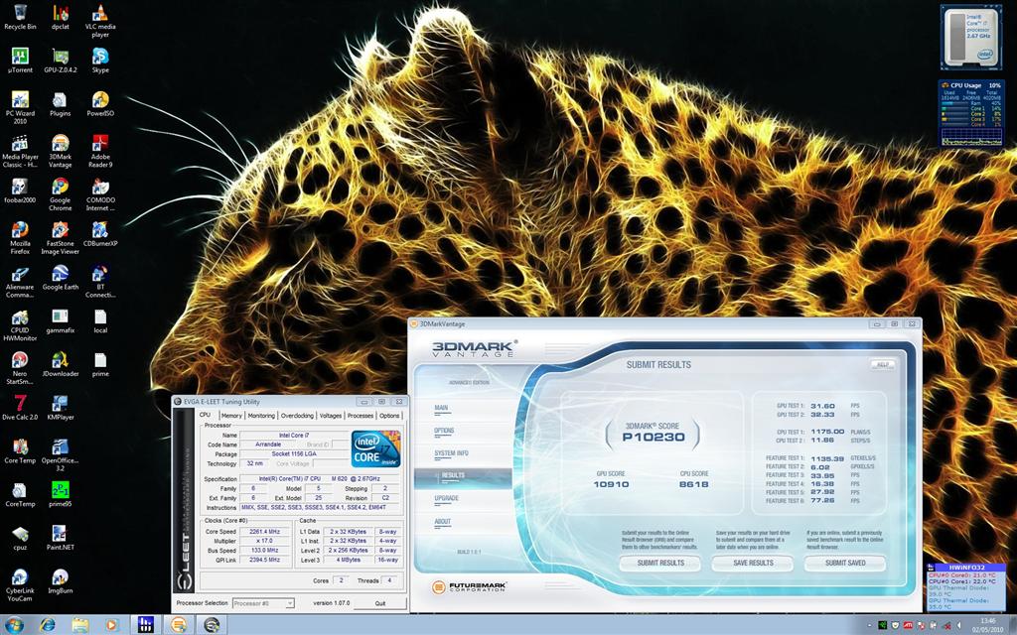The width and height of the screenshot is (1017, 635).
Task: Quit the EVGA E-LEET Tuning Utility
Action: coord(380,603)
